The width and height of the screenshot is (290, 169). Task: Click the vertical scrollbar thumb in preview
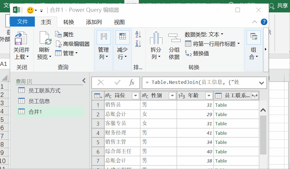click(263, 135)
